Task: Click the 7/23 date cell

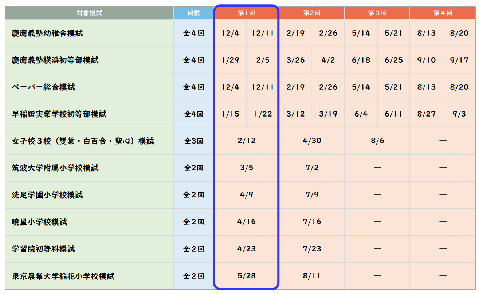Action: (312, 249)
